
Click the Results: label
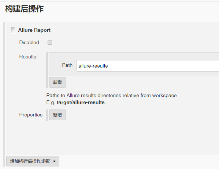(28, 57)
